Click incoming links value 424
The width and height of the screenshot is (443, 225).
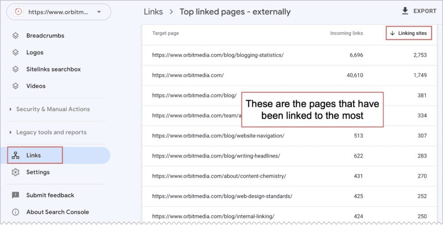click(x=358, y=217)
